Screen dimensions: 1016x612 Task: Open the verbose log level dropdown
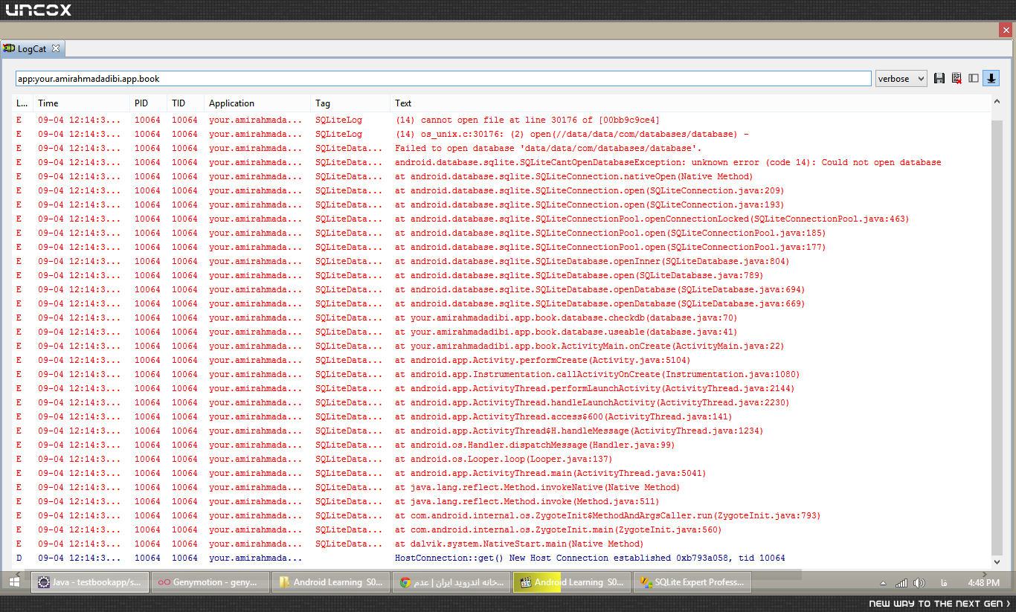(901, 78)
